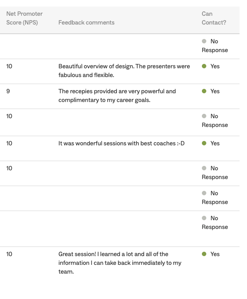
Task: Click grey status dot in last No Response row
Action: (x=204, y=218)
